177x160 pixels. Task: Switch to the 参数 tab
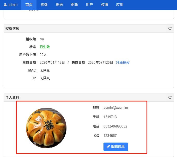point(44,5)
